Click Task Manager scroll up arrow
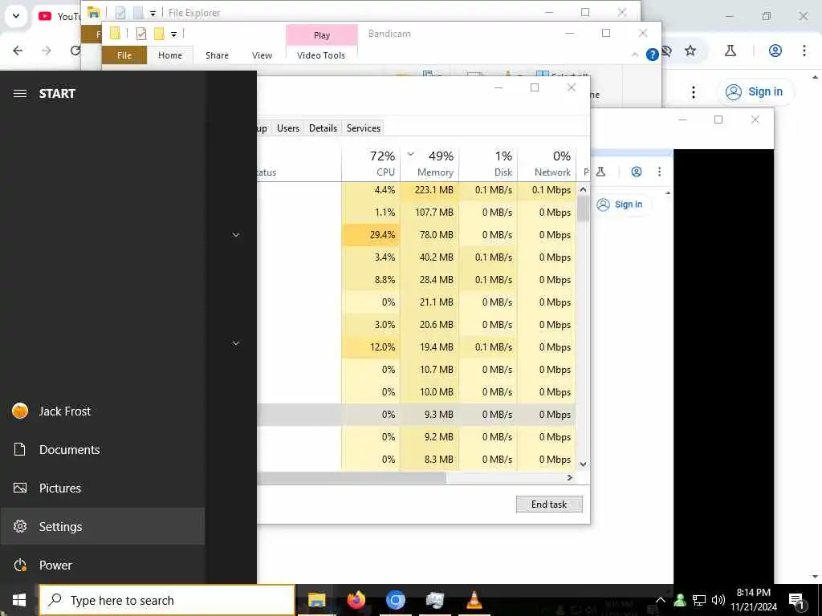 coord(583,189)
